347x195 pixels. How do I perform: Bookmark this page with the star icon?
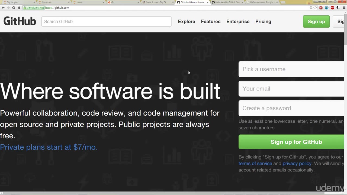[x=315, y=8]
